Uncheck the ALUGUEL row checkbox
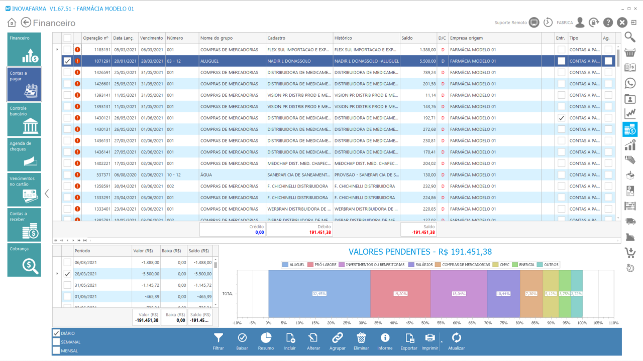 pyautogui.click(x=67, y=61)
